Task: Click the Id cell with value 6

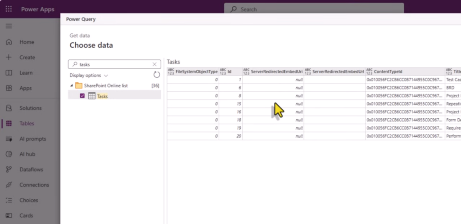Action: click(x=231, y=88)
